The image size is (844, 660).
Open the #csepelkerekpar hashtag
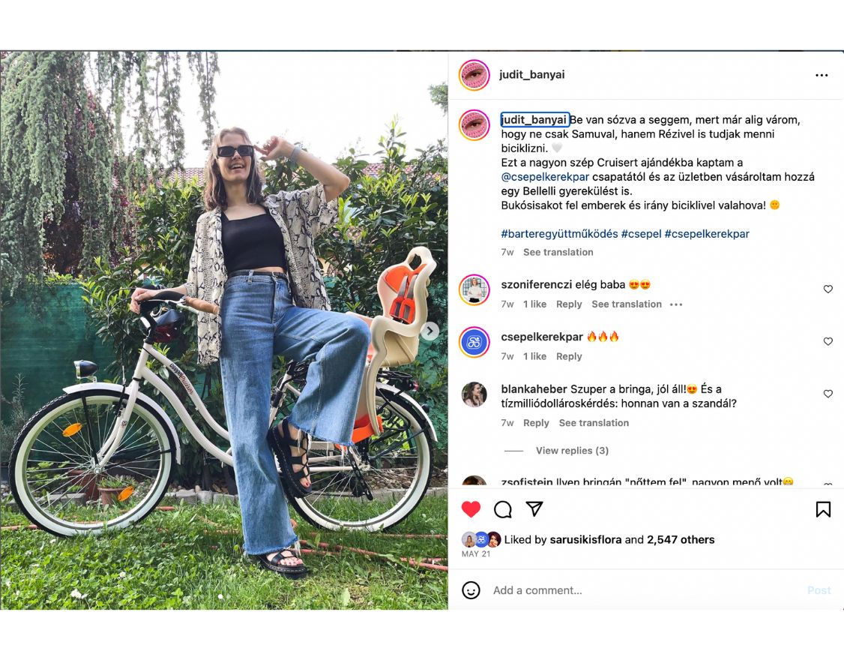[x=707, y=234]
